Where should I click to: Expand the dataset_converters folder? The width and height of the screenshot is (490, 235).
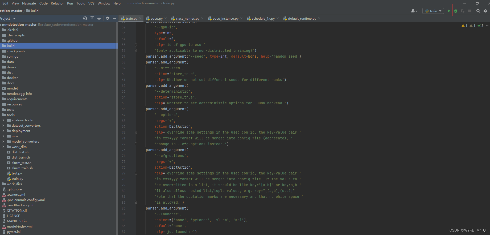point(3,126)
